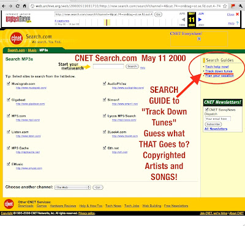
Task: Open Track down tunes search guide
Action: (x=219, y=71)
